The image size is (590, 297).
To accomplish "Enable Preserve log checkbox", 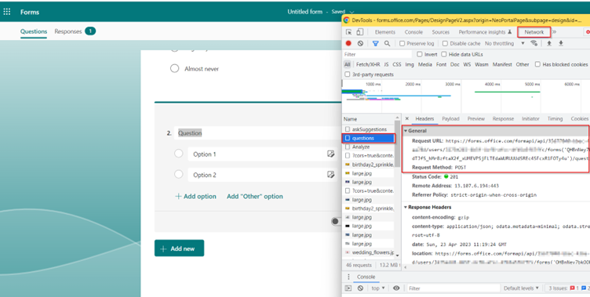I will (402, 44).
